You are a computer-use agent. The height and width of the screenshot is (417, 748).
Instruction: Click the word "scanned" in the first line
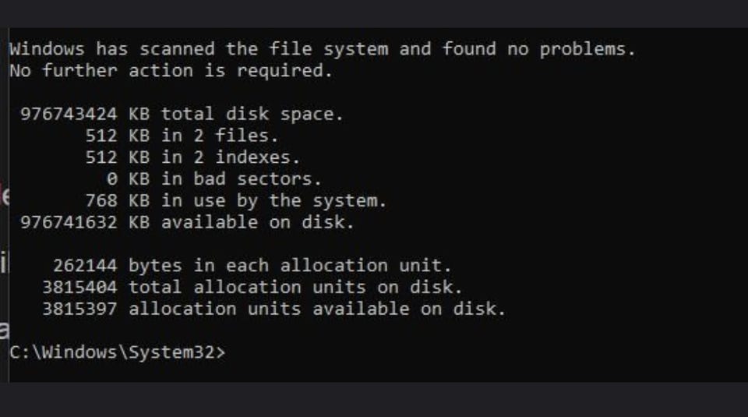pyautogui.click(x=176, y=49)
